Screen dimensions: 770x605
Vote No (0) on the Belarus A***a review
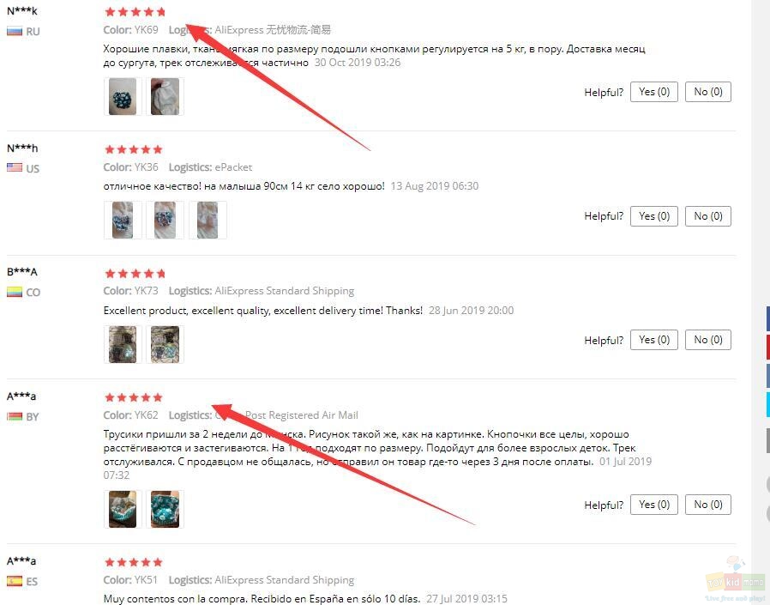click(x=708, y=505)
